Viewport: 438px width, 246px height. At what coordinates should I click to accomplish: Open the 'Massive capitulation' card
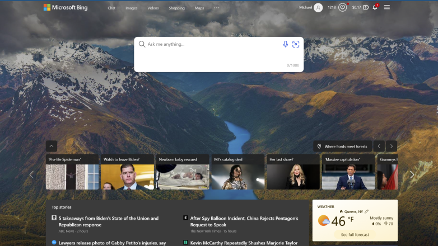tap(348, 172)
